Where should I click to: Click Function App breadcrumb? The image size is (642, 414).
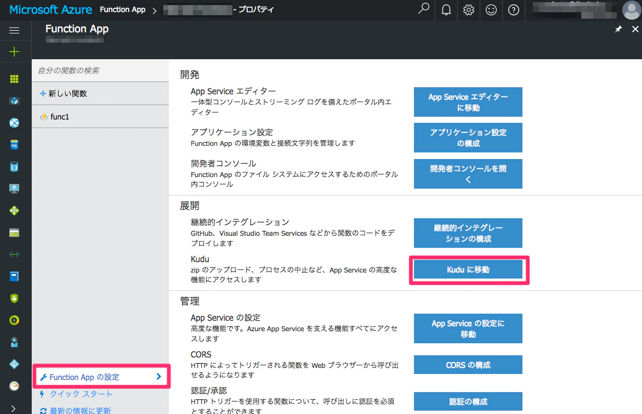click(122, 9)
